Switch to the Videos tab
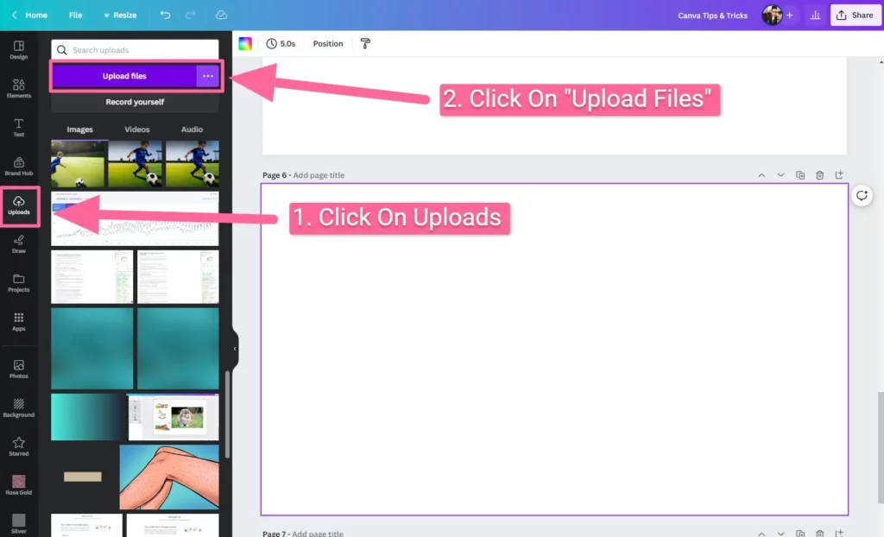Image resolution: width=884 pixels, height=537 pixels. pos(136,130)
